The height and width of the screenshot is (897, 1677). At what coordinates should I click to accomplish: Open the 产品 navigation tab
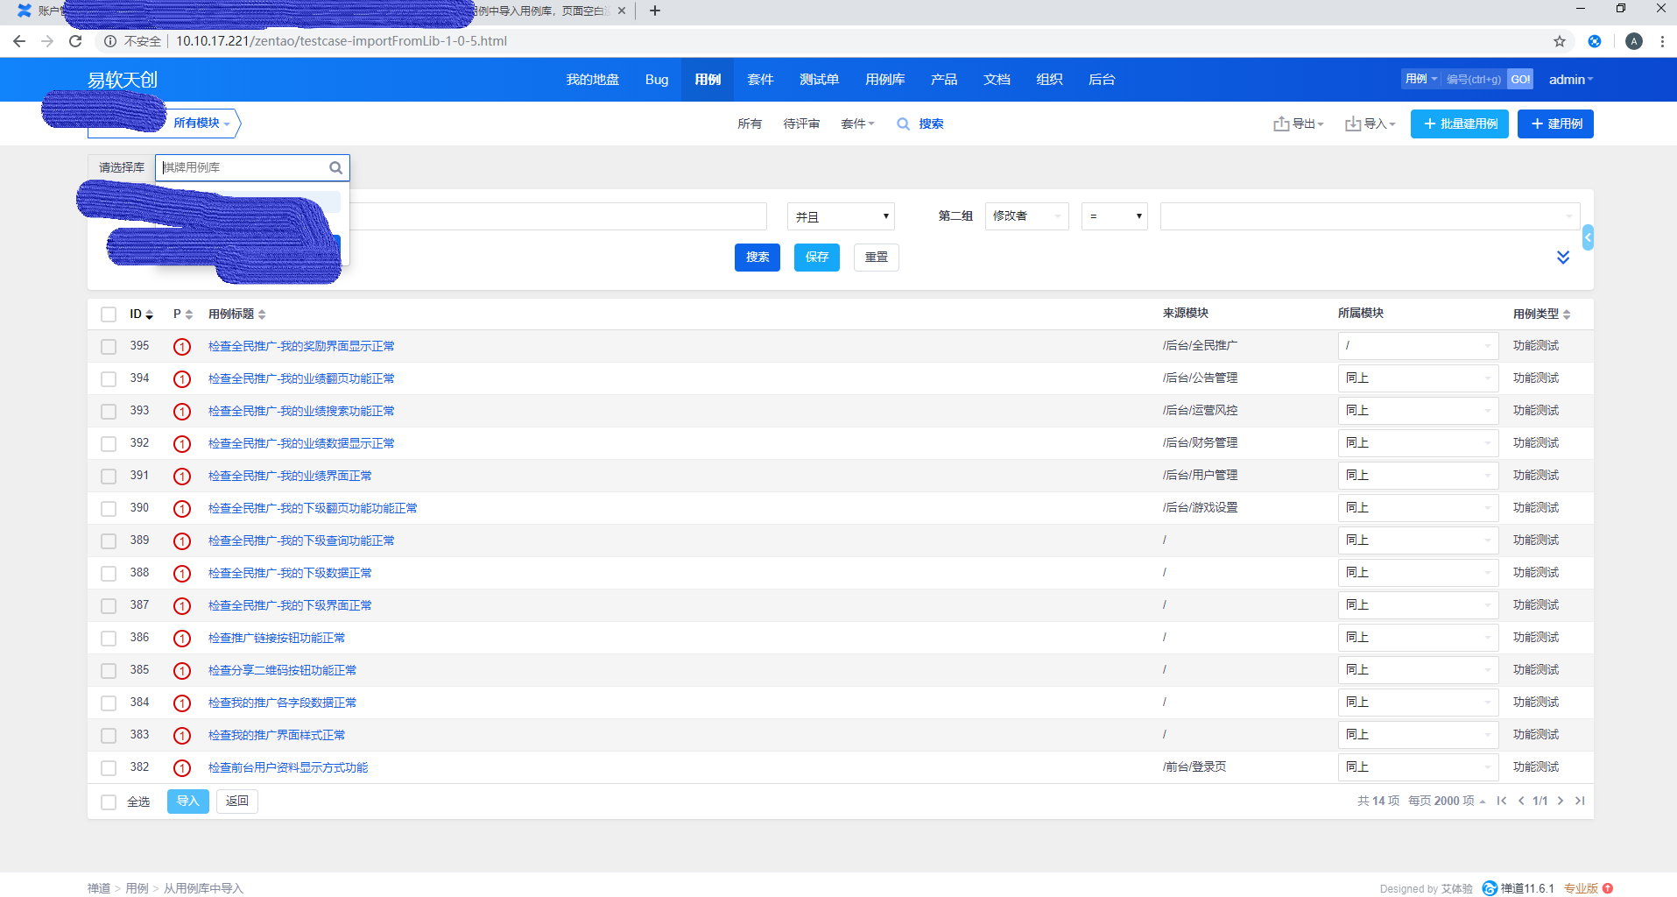[944, 80]
